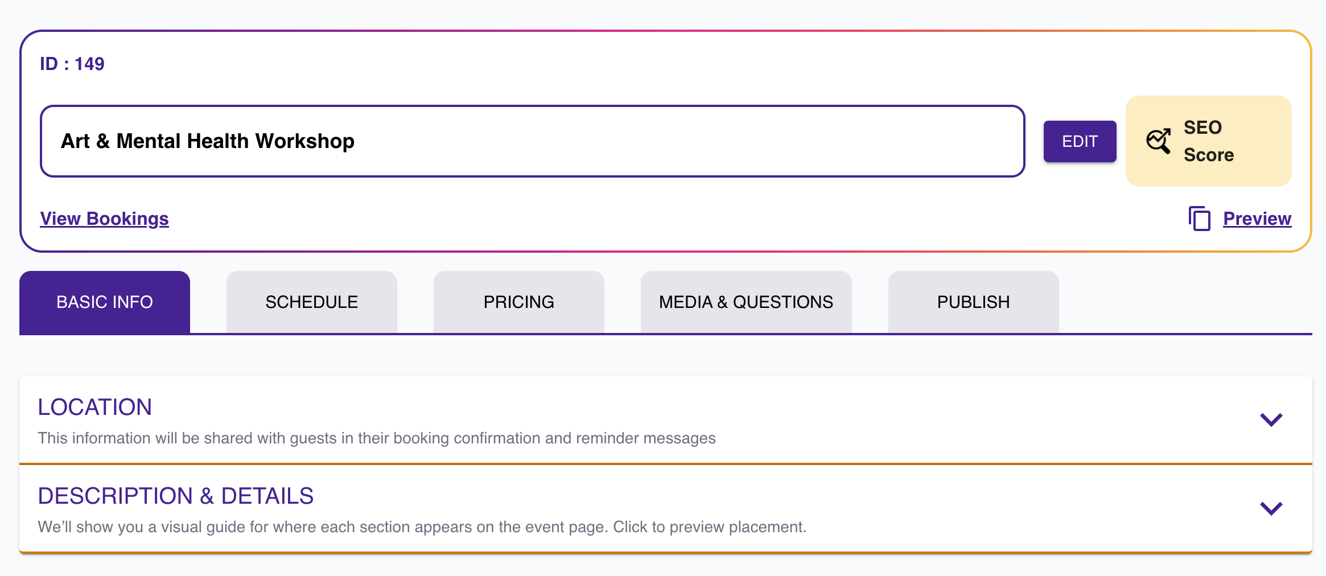Viewport: 1326px width, 576px height.
Task: Click the LOCATION section heading
Action: point(95,407)
